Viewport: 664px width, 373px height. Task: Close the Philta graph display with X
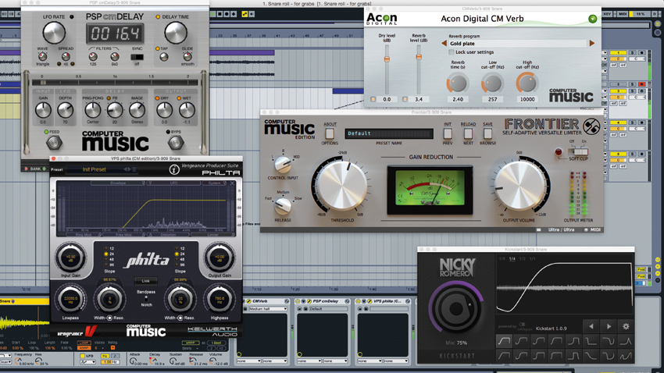tap(232, 183)
